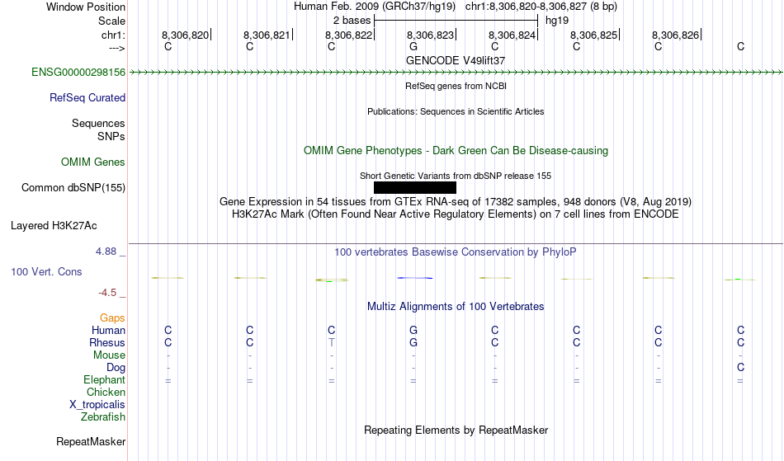784x461 pixels.
Task: Click the Sequences SNPs track label
Action: click(98, 129)
